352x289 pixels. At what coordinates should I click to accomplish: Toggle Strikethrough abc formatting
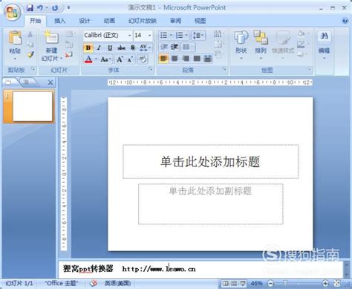121,48
